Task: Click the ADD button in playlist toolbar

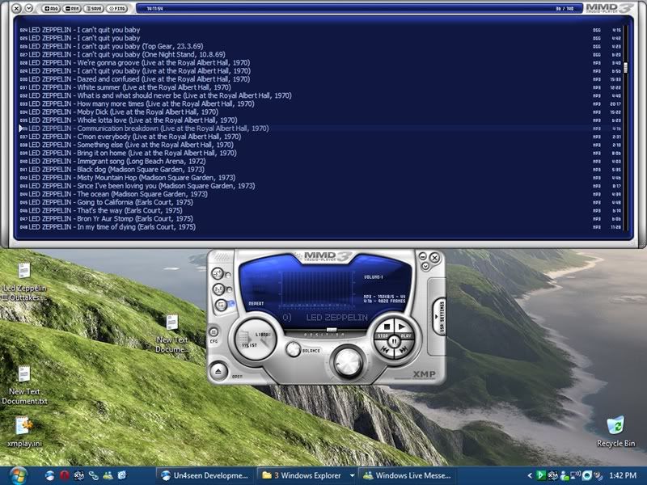Action: (x=51, y=8)
